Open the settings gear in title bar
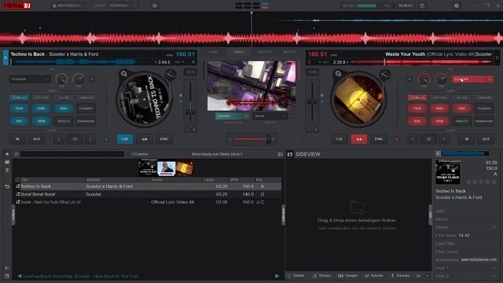Viewport: 503px width, 283px height. click(x=456, y=6)
